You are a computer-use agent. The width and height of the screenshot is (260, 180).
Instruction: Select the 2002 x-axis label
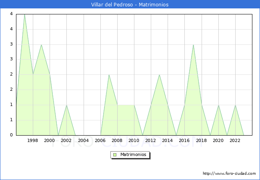pos(66,140)
